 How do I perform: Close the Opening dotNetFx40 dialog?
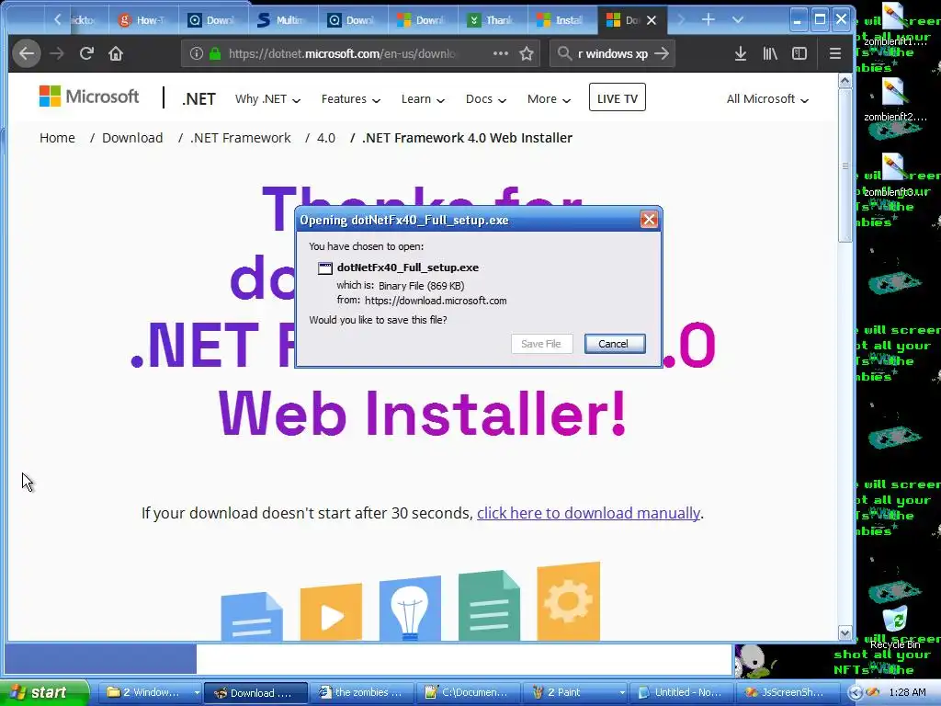tap(649, 220)
